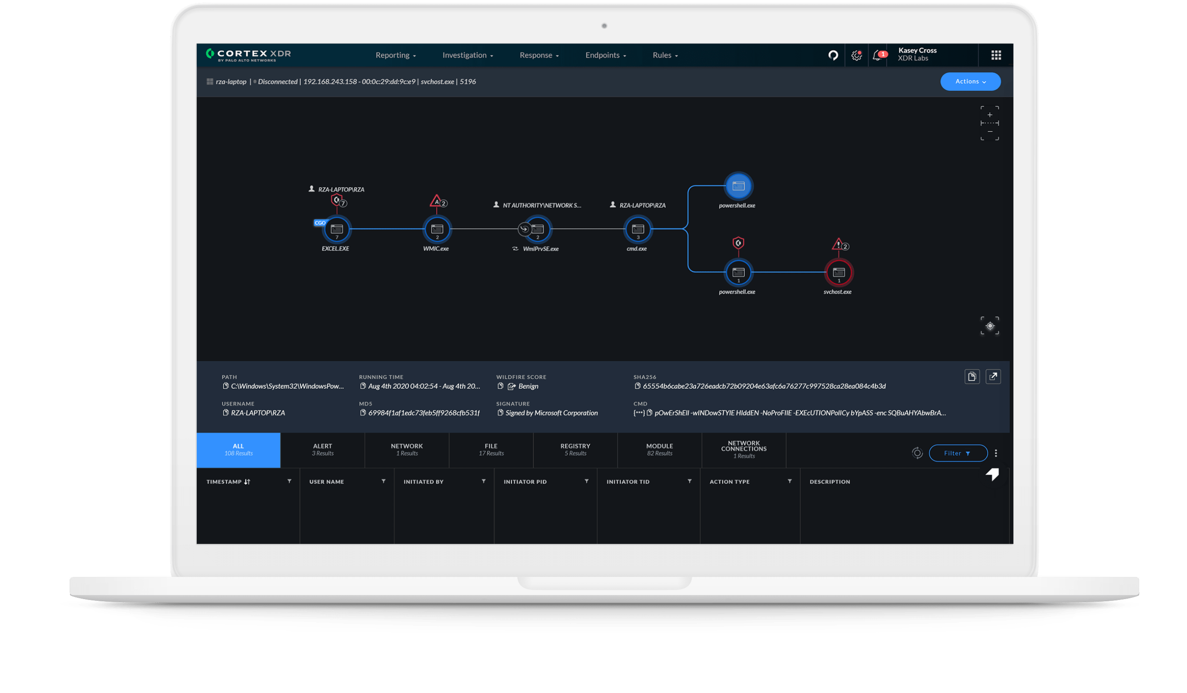The width and height of the screenshot is (1187, 693).
Task: Filter the ACTION TYPE column
Action: (x=789, y=481)
